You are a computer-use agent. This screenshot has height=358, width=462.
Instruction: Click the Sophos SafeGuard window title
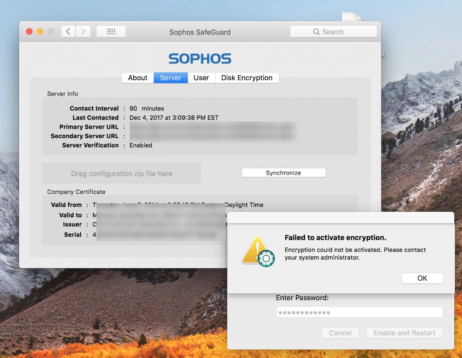pyautogui.click(x=200, y=32)
